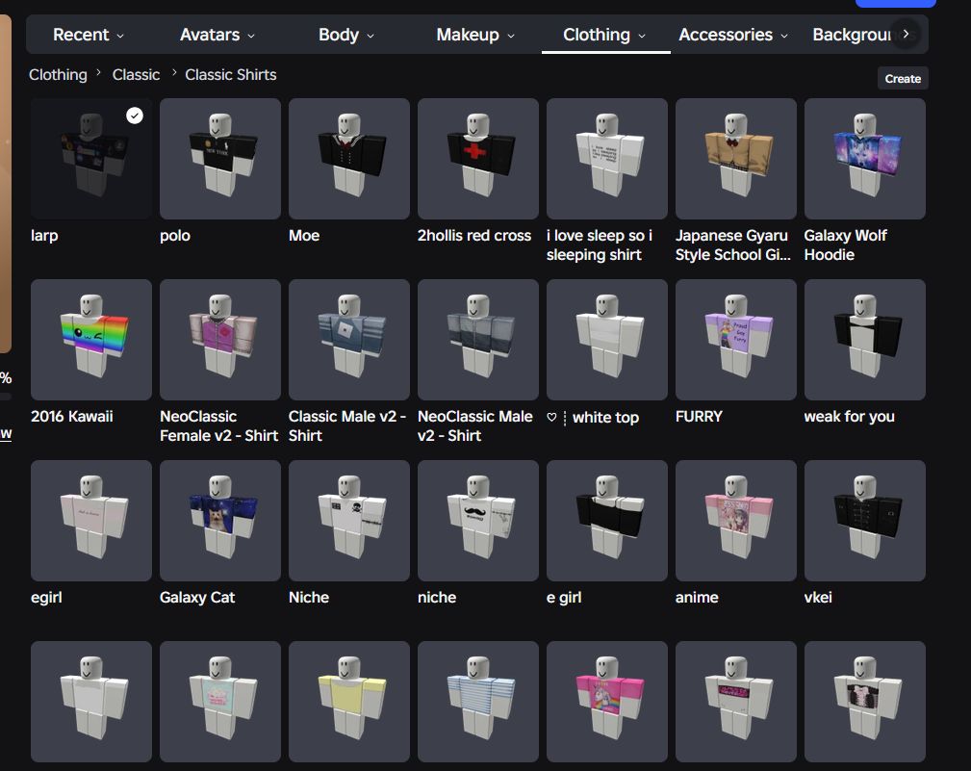Image resolution: width=971 pixels, height=771 pixels.
Task: Open Classic Shirts breadcrumb
Action: (230, 75)
